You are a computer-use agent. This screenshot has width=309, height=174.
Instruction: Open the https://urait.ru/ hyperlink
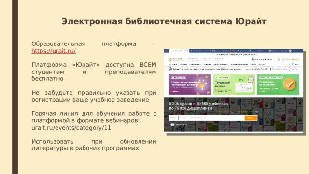pos(54,51)
